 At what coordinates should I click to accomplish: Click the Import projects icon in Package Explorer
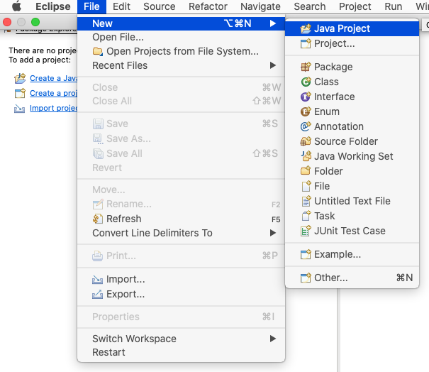(x=19, y=109)
